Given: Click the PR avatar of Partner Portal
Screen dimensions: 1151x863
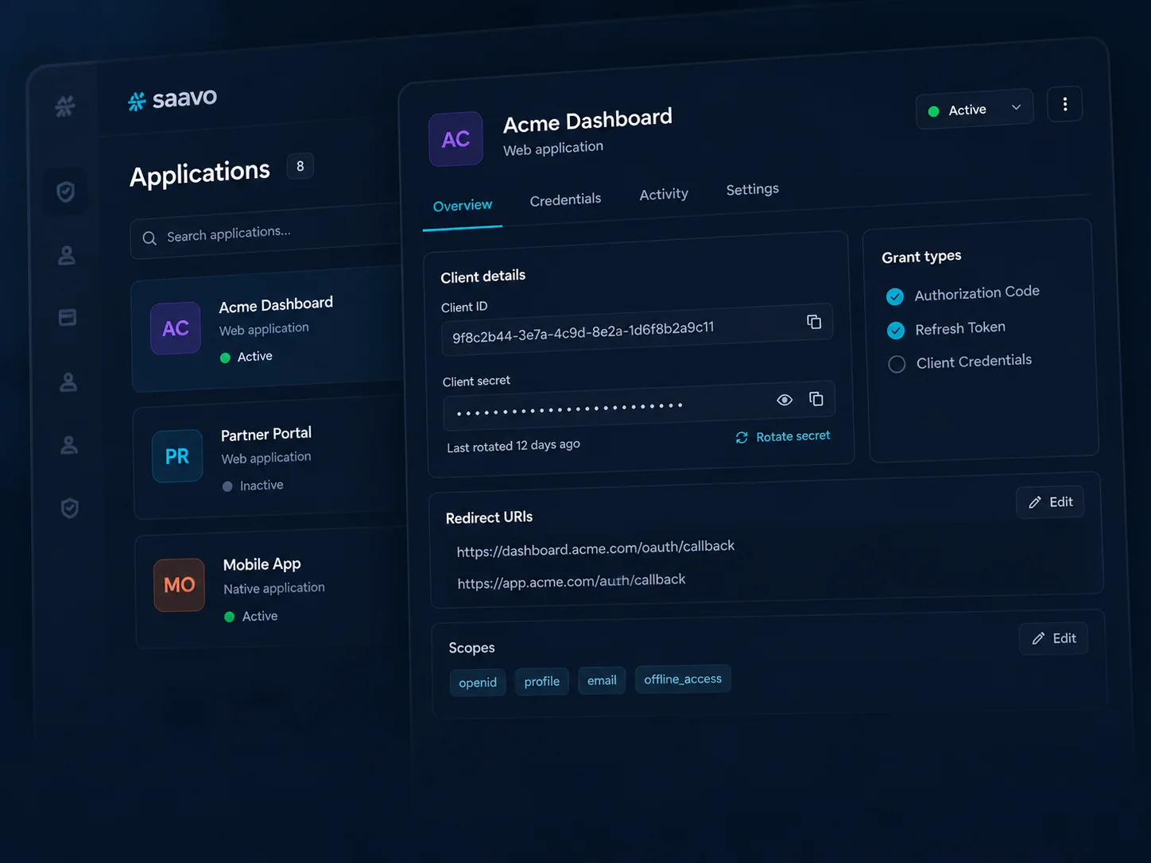Looking at the screenshot, I should tap(177, 456).
